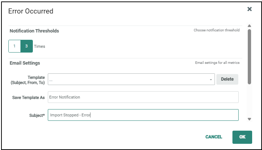Click into the Subject text field
Image resolution: width=262 pixels, height=150 pixels.
[x=143, y=115]
